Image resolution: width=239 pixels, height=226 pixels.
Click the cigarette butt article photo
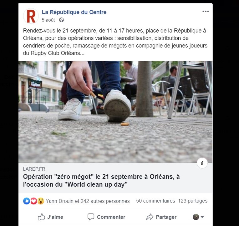point(115,112)
